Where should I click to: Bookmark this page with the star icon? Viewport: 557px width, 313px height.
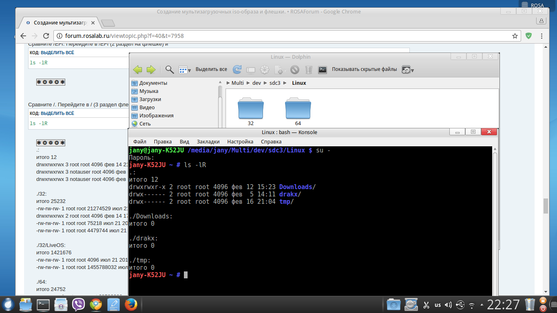tap(515, 36)
